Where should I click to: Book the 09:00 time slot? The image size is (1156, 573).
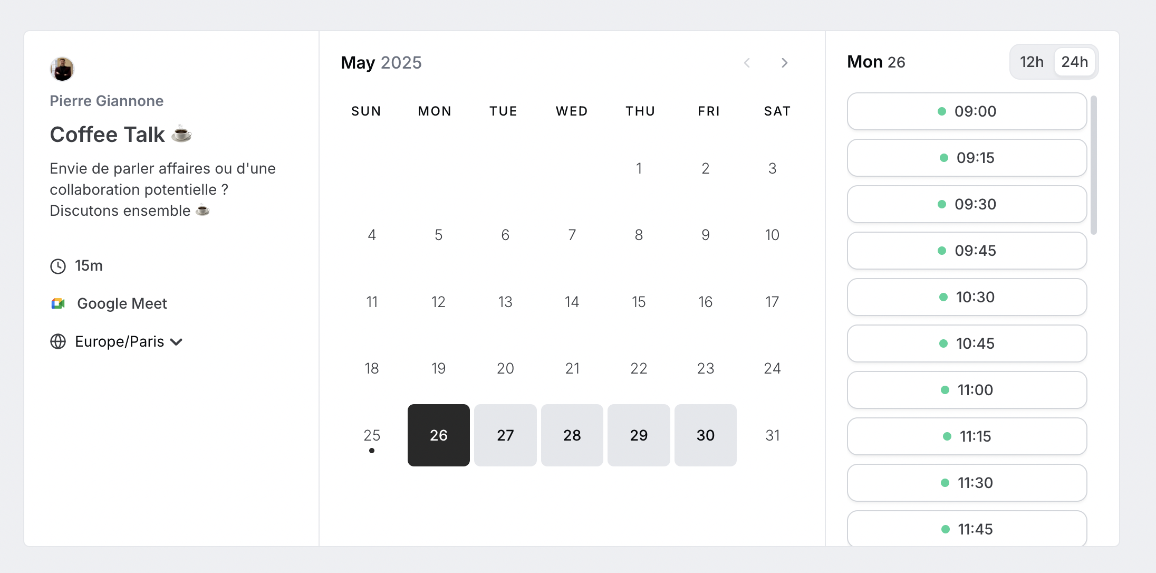click(x=967, y=111)
